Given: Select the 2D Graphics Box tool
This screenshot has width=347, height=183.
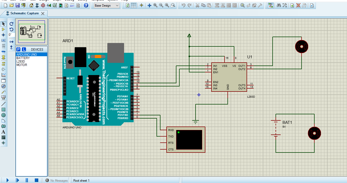Looking at the screenshot, I should point(3,110).
